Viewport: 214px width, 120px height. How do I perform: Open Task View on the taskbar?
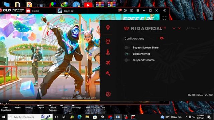tap(64, 117)
